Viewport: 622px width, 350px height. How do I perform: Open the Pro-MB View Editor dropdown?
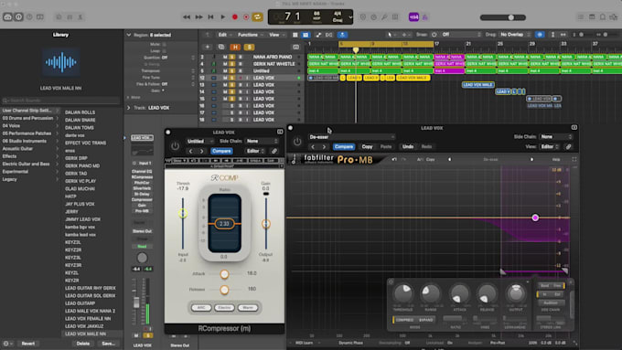[550, 147]
